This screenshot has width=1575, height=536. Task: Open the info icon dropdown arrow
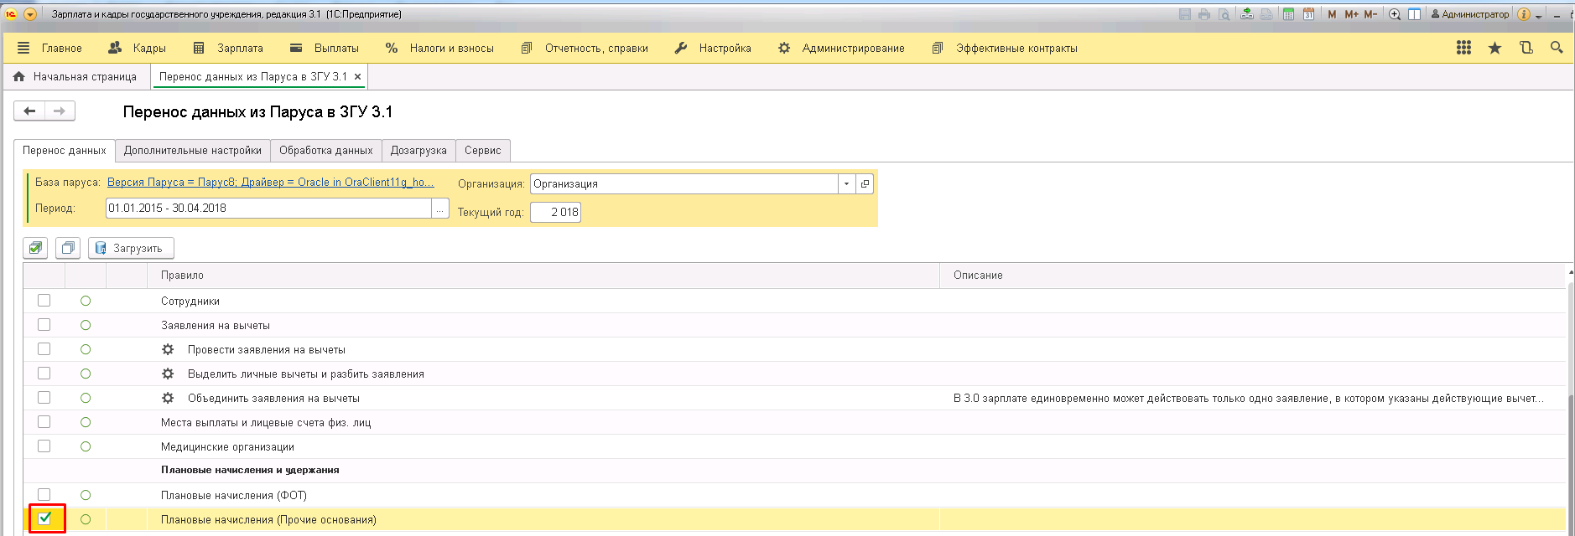1538,15
